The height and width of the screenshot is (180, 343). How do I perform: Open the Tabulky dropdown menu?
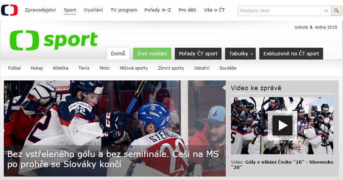pyautogui.click(x=240, y=54)
